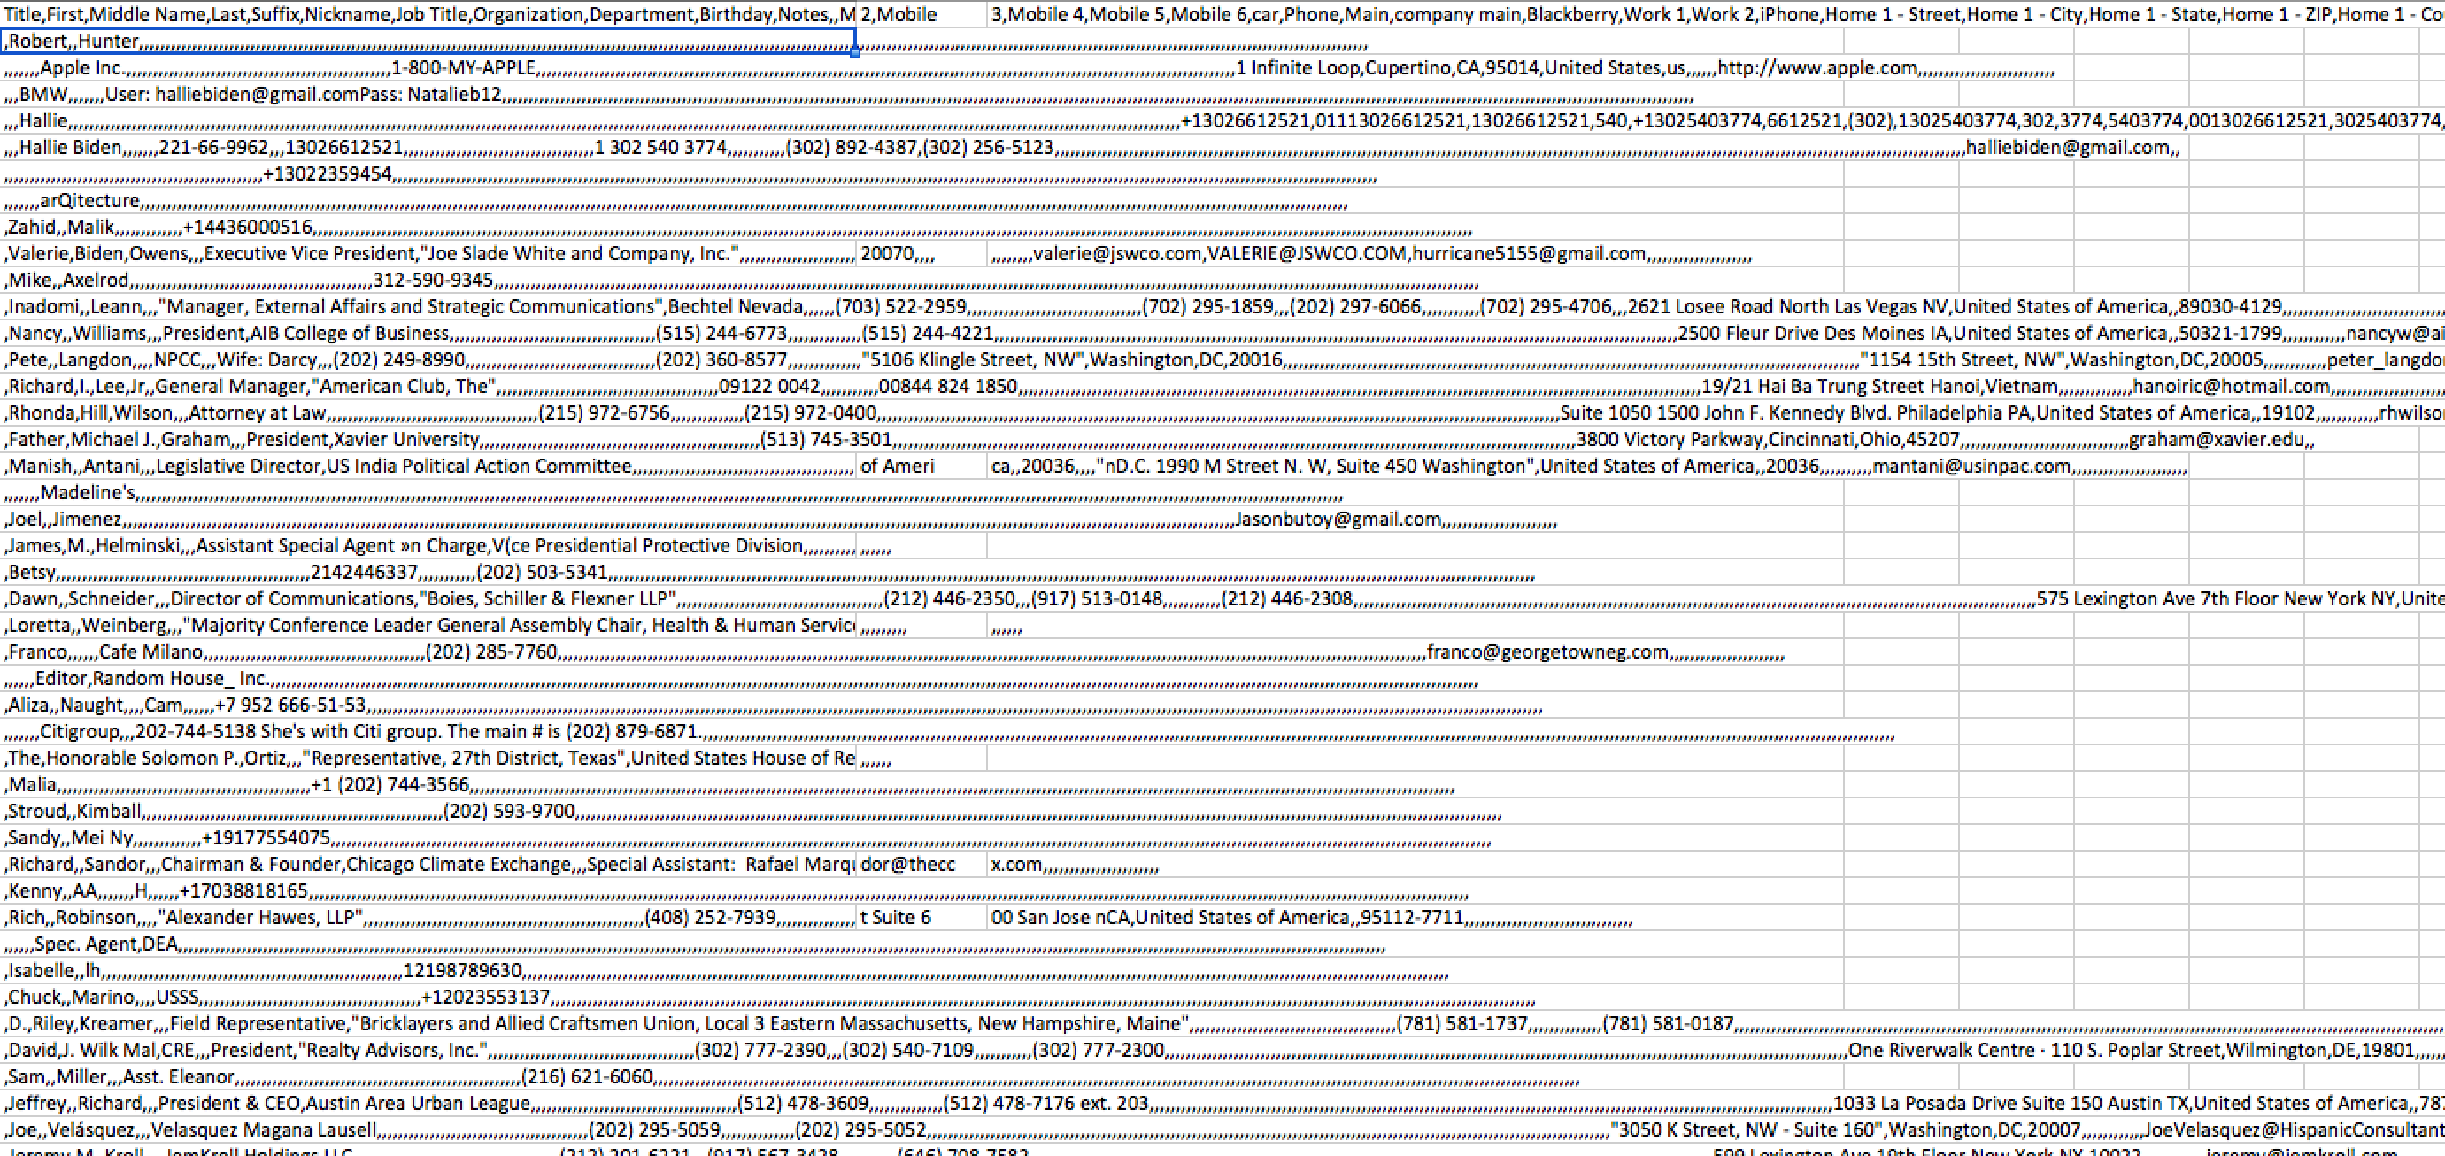Click the Jasonbutoy@gmail.com email text
Viewport: 2445px width, 1156px height.
(x=1338, y=520)
